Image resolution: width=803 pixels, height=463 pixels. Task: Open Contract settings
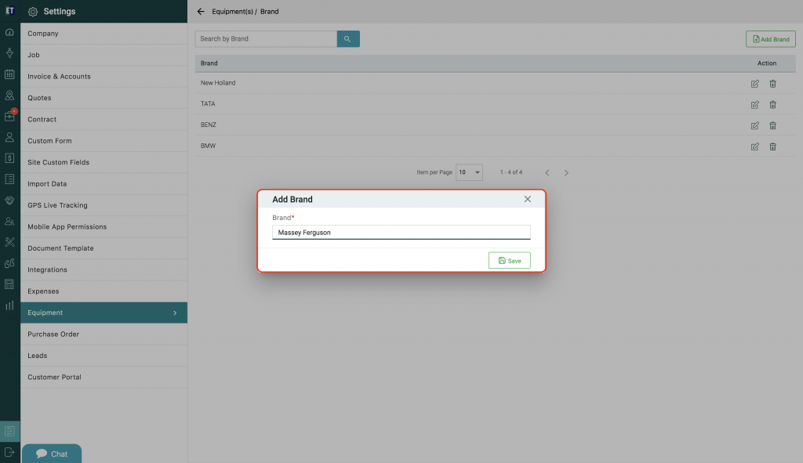(104, 119)
